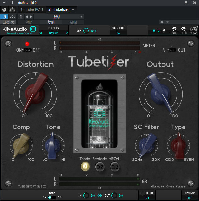
Task: Open the host settings gear icon
Action: coord(162,22)
